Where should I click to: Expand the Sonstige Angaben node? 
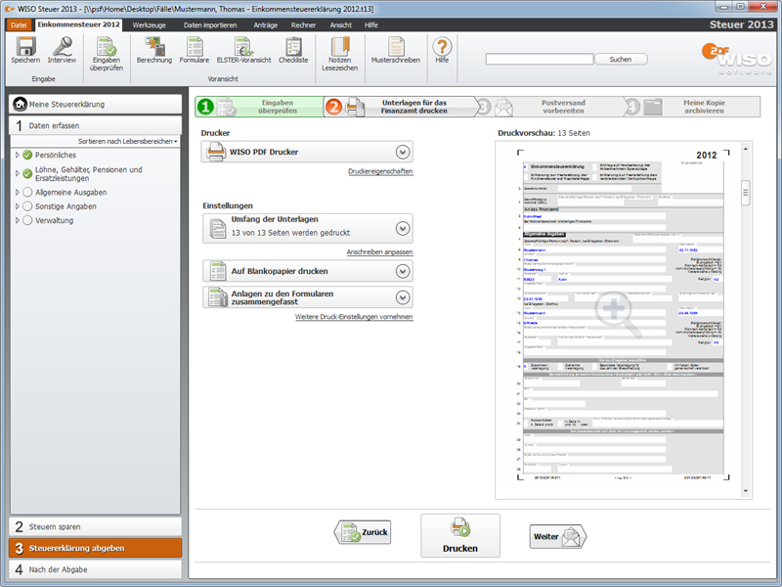[18, 206]
